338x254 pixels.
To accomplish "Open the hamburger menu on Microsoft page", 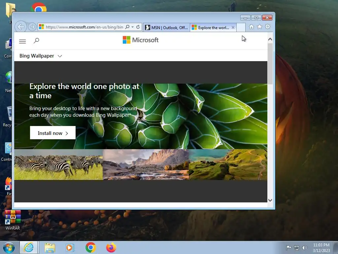I will tap(22, 41).
